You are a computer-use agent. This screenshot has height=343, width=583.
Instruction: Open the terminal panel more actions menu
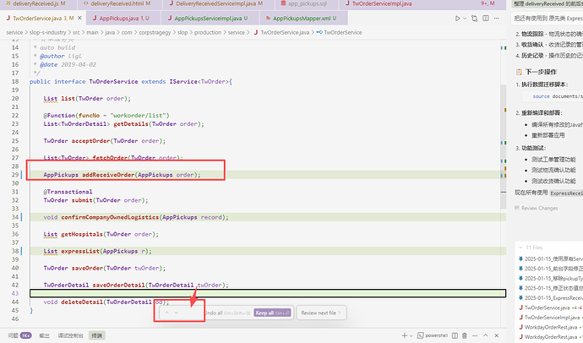[x=475, y=335]
